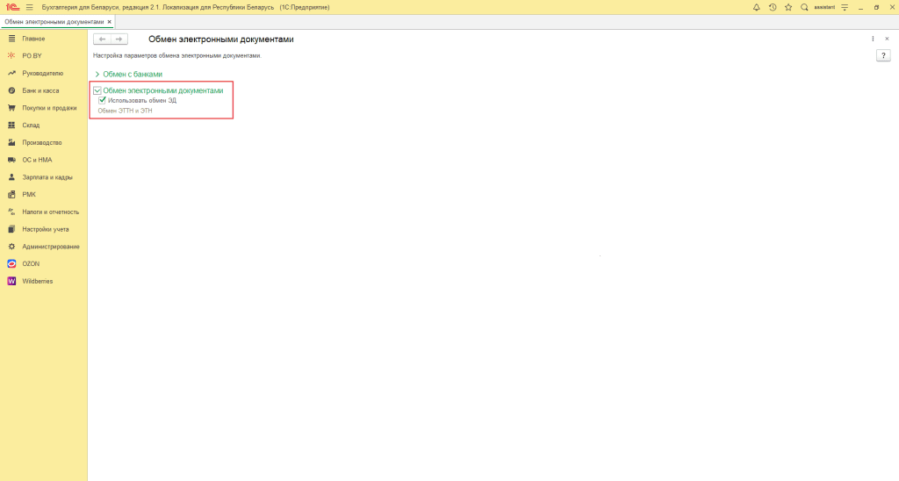Click the Настройки учета icon
899x481 pixels.
[x=11, y=229]
